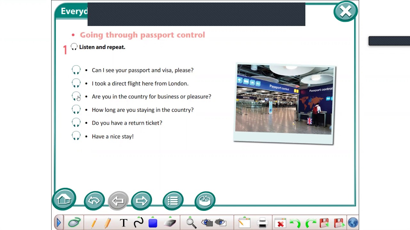Select the Eraser tool
410x230 pixels.
click(170, 223)
